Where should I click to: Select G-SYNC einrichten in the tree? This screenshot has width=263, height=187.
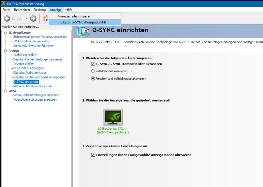pos(26,82)
